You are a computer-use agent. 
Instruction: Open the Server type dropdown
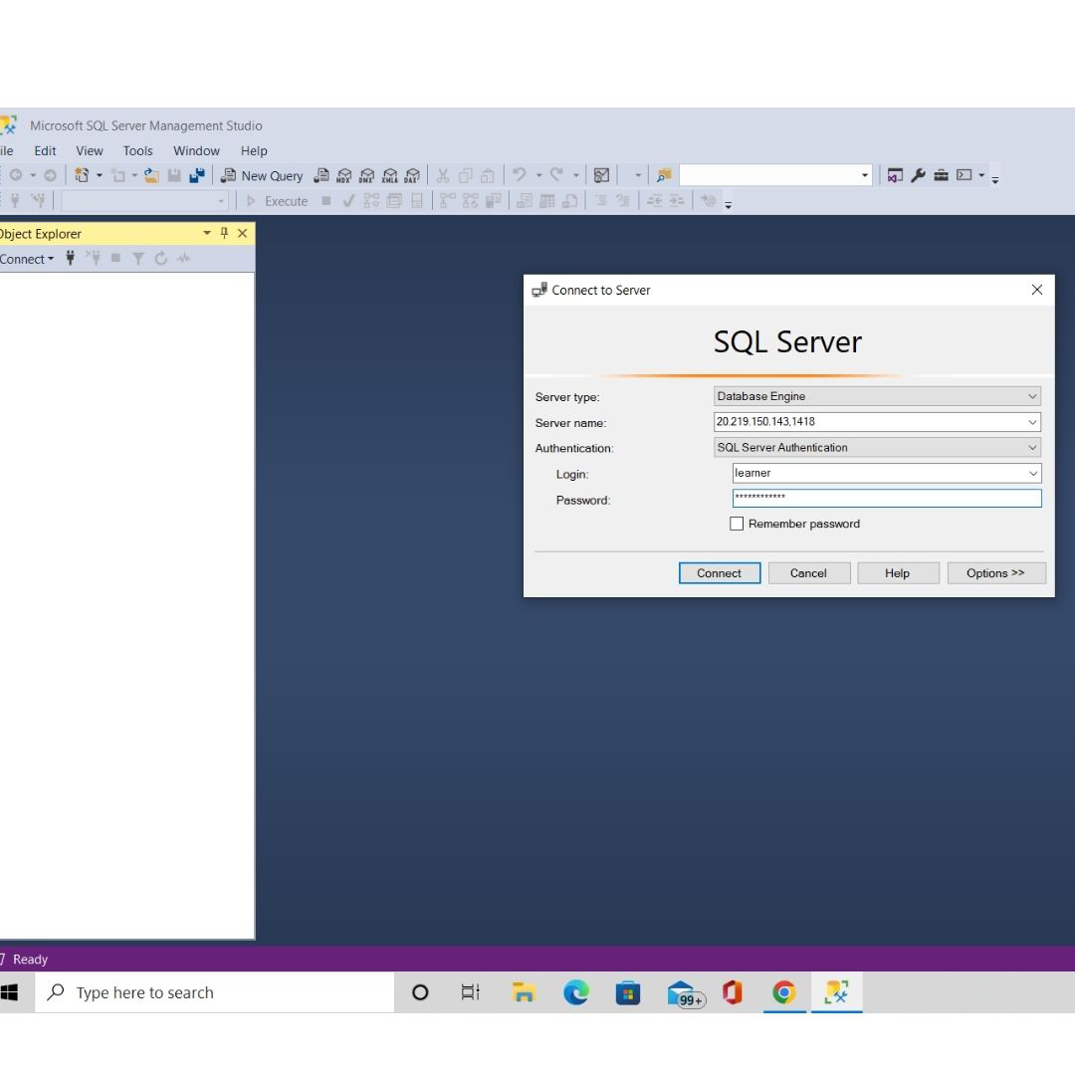1032,396
